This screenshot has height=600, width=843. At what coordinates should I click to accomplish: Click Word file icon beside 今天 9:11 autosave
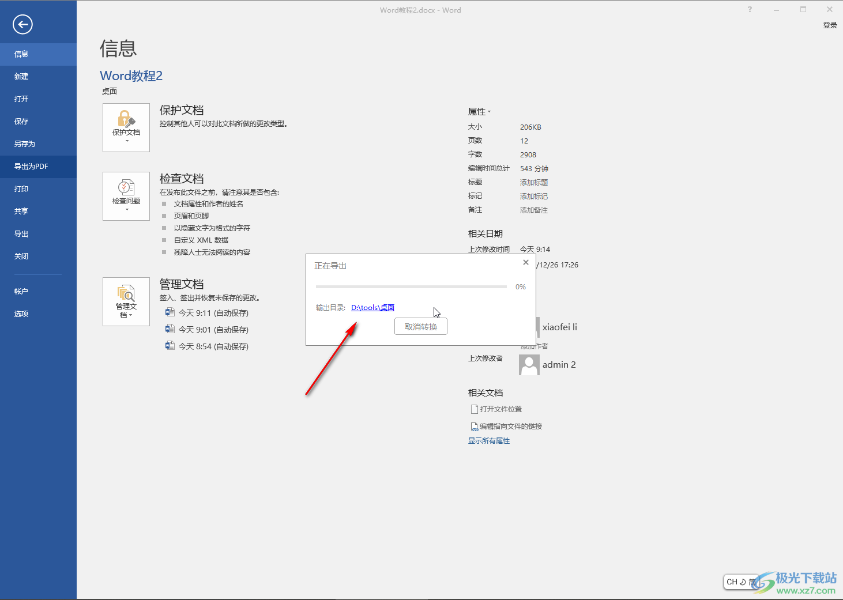(170, 312)
